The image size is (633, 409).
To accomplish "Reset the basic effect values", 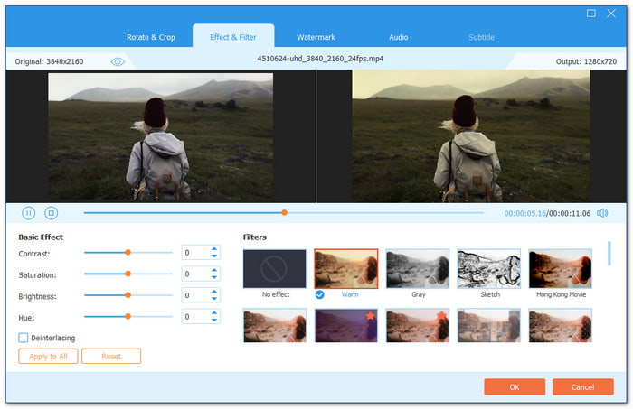I will coord(111,357).
